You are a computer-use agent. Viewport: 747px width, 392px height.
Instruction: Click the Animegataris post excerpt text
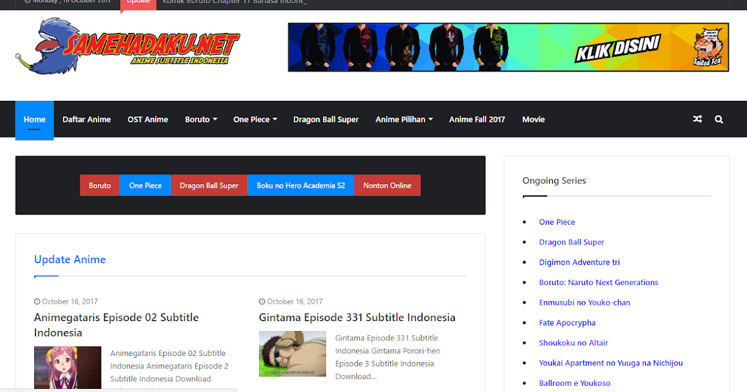tap(169, 366)
